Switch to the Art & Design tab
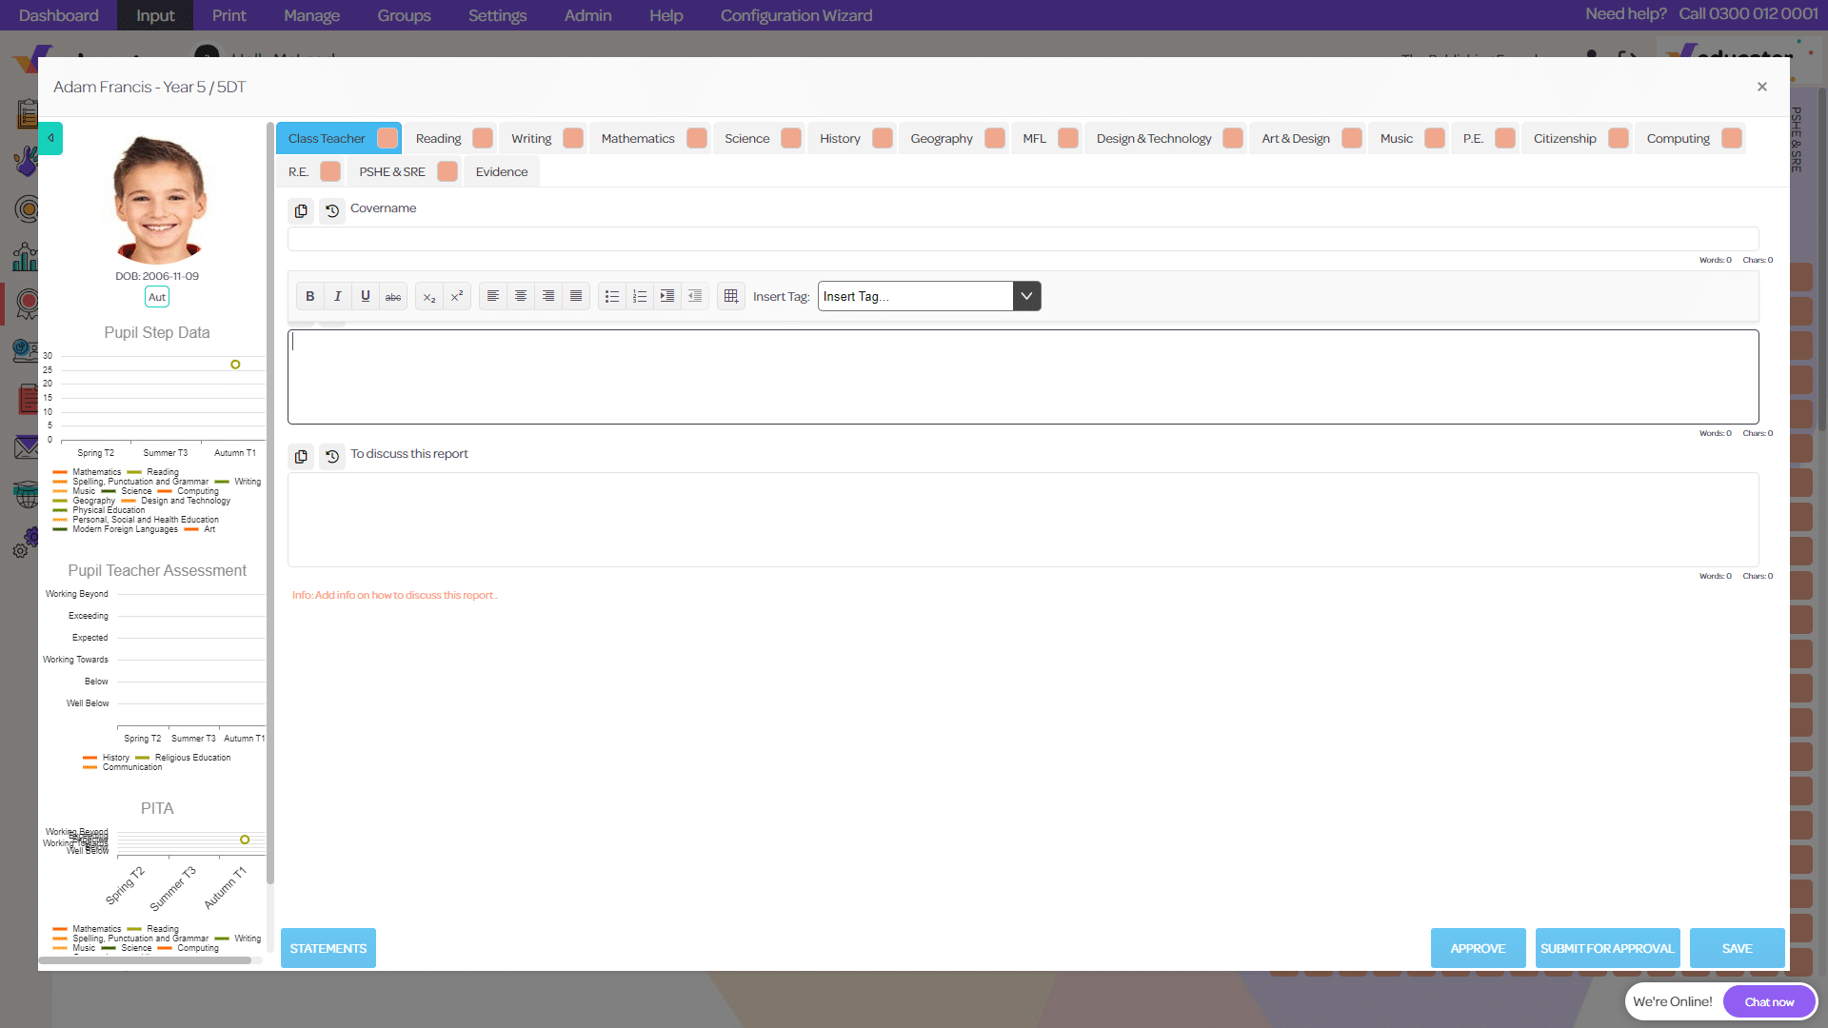1828x1028 pixels. pos(1296,138)
